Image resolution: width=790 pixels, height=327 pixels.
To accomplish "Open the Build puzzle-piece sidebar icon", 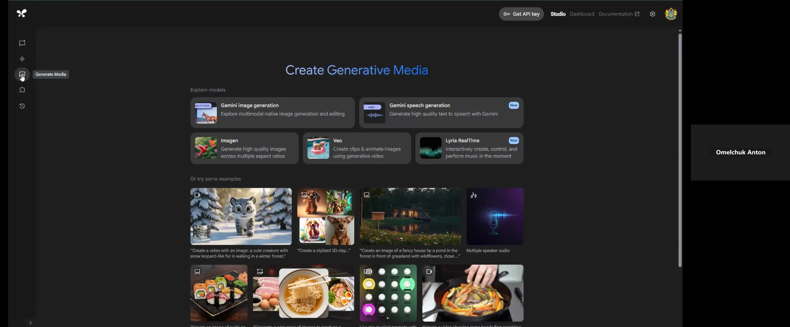I will tap(22, 90).
